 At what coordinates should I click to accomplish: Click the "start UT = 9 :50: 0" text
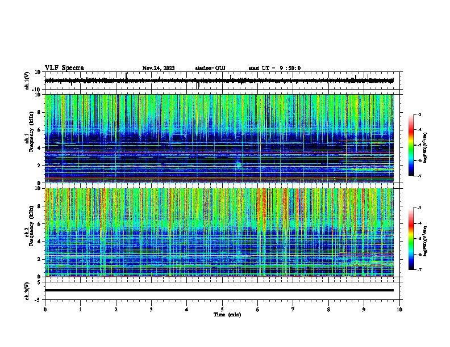click(x=274, y=68)
